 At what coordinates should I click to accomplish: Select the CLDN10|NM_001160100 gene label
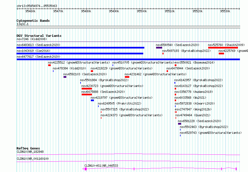click(33, 159)
